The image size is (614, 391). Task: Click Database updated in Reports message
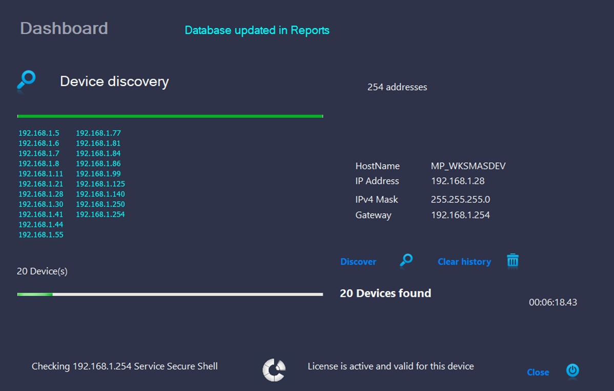[x=257, y=30]
